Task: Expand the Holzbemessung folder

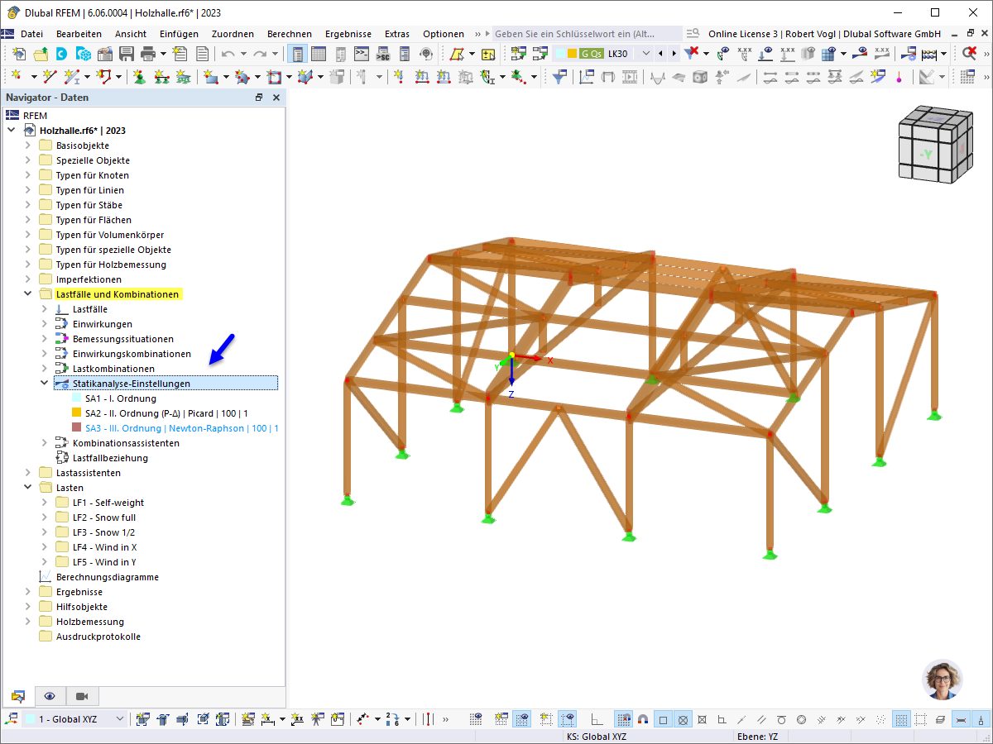Action: pyautogui.click(x=28, y=622)
